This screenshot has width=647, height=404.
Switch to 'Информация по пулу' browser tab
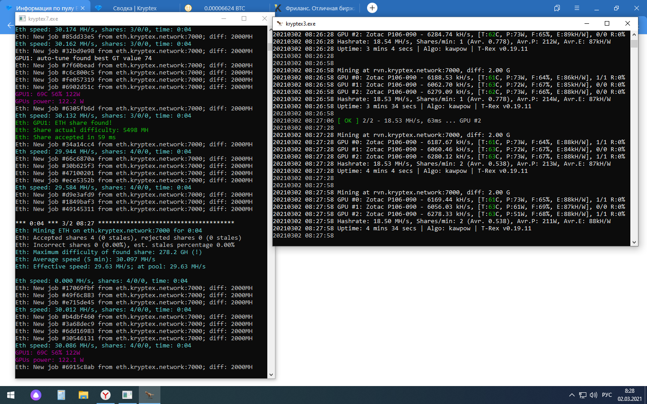coord(45,8)
